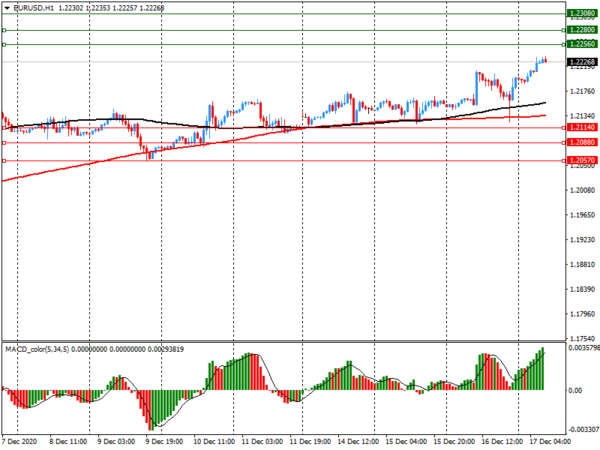Click the MACD scale 0.00 label
This screenshot has width=600, height=450.
tap(576, 391)
